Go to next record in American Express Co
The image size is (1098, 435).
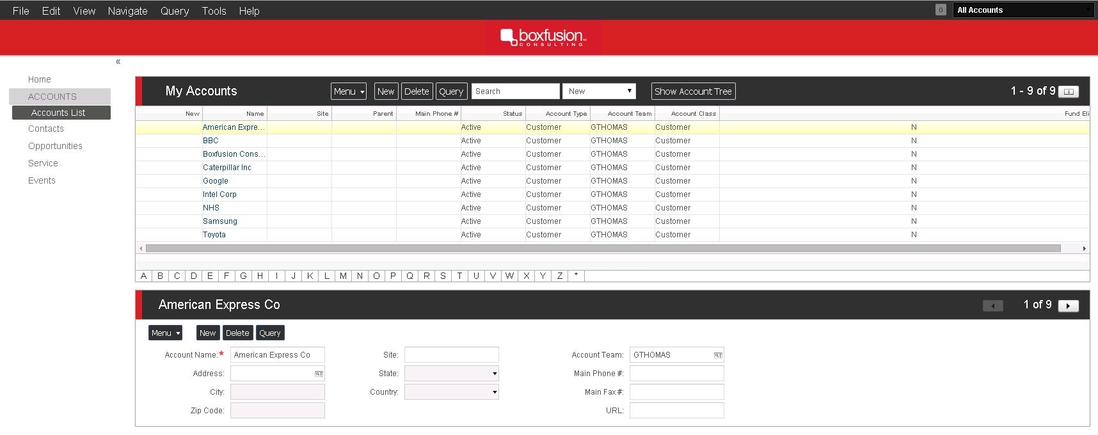(1069, 306)
